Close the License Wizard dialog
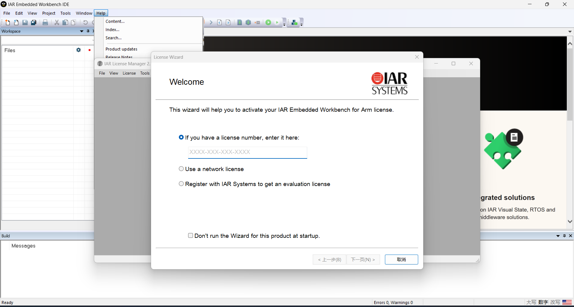The height and width of the screenshot is (307, 574). (x=417, y=57)
